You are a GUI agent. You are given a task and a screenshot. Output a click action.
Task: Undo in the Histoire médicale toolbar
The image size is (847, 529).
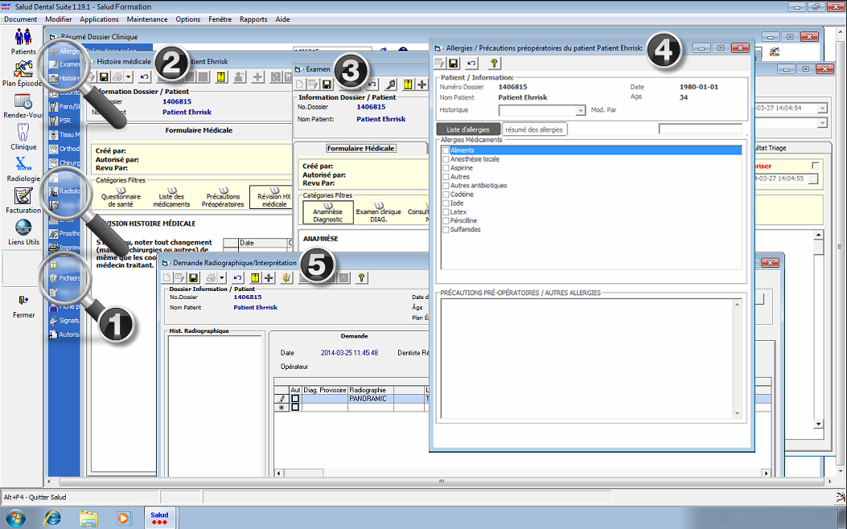[x=144, y=77]
